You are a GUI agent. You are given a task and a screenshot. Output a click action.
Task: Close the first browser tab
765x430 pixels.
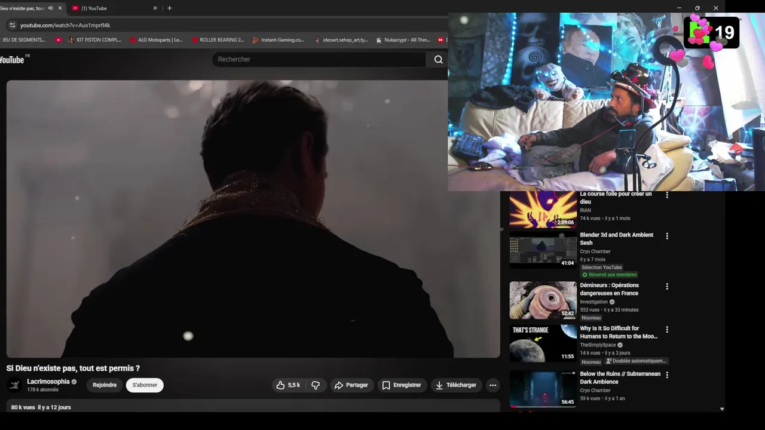point(60,8)
